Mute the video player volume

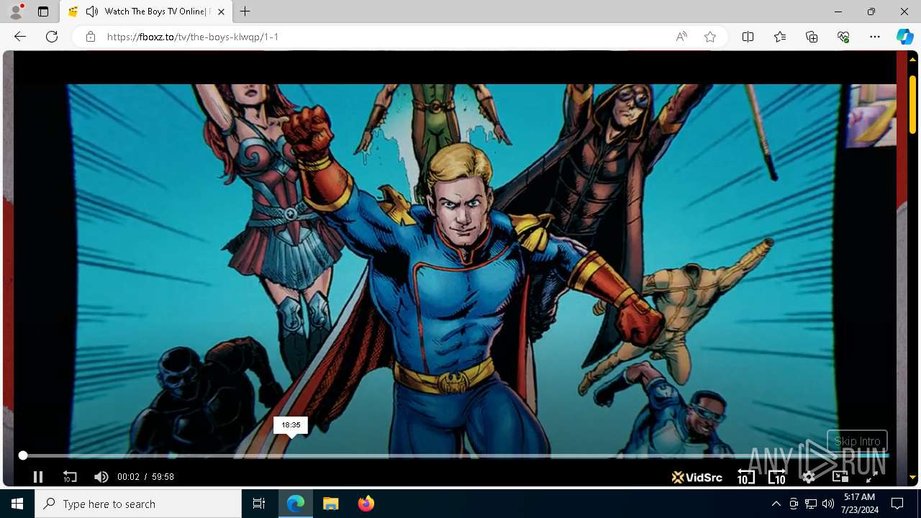tap(101, 476)
